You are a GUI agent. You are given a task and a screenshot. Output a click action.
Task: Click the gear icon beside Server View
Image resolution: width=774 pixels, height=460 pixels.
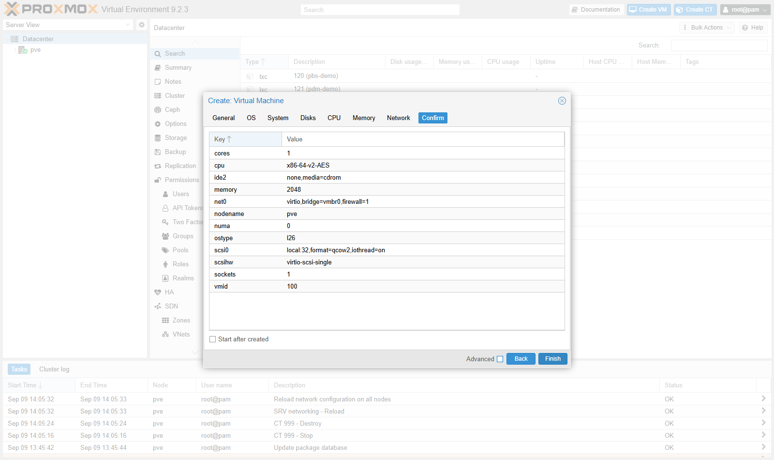click(x=142, y=25)
